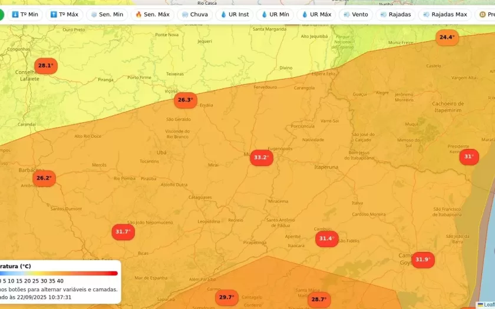Select the 26.3° marker near Viçosa

pyautogui.click(x=185, y=100)
